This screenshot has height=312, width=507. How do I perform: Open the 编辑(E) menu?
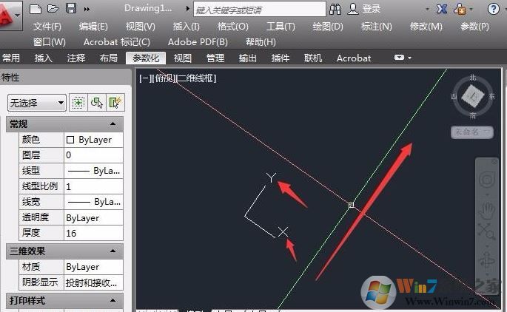click(93, 26)
